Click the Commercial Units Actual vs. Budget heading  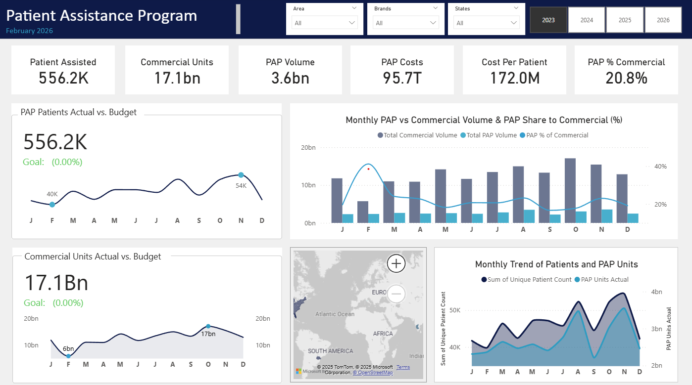pos(93,257)
